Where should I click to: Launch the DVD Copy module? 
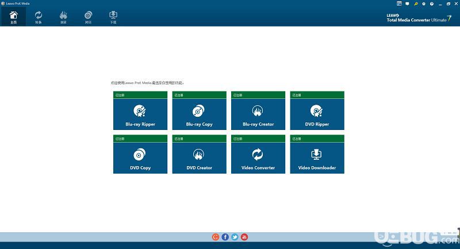pos(140,154)
